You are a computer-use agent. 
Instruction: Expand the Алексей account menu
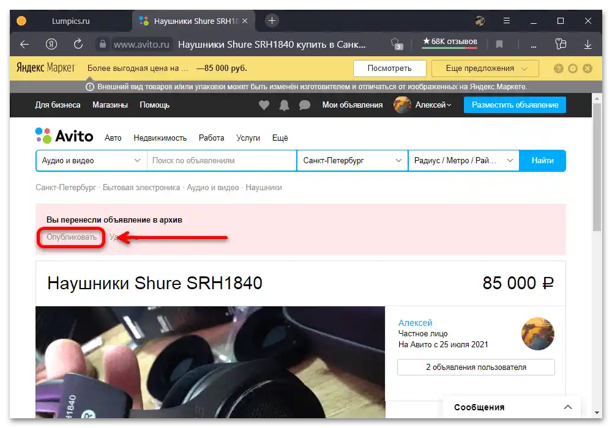click(x=433, y=105)
